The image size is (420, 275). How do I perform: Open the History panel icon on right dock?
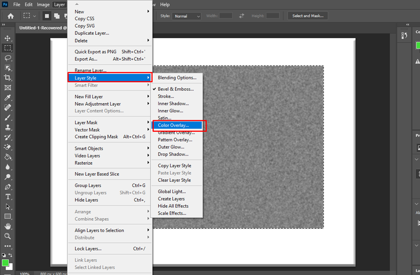[x=404, y=35]
